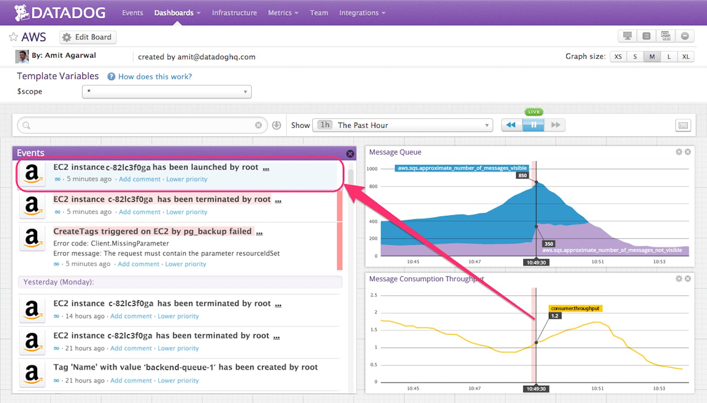This screenshot has width=707, height=403.
Task: Clear the search with the X icon
Action: [259, 125]
